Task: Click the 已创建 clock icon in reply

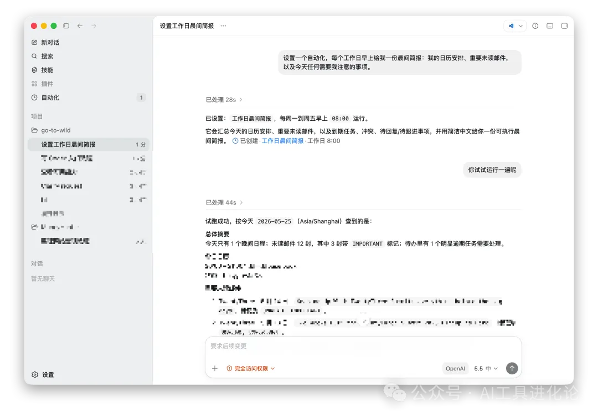Action: click(235, 141)
